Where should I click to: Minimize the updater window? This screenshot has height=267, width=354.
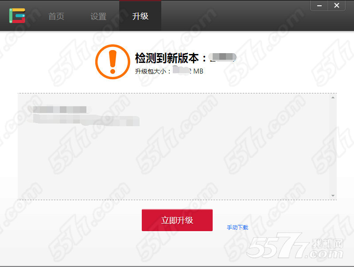tap(319, 5)
